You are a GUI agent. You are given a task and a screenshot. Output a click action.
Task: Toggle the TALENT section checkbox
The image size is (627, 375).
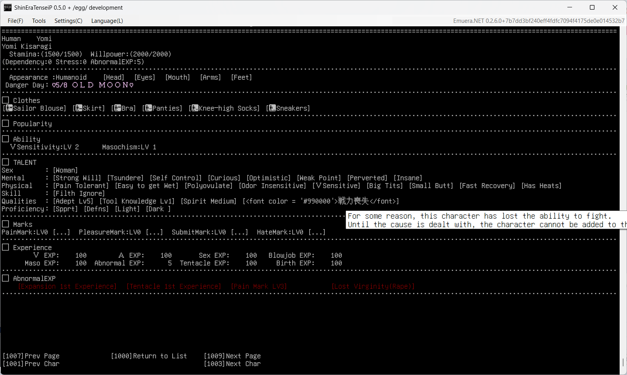[x=5, y=162]
